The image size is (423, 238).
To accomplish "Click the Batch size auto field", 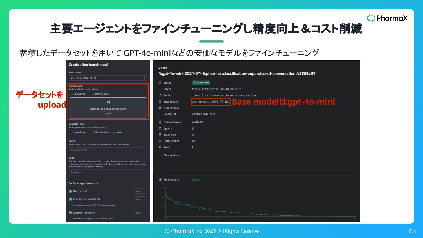I will pos(140,191).
